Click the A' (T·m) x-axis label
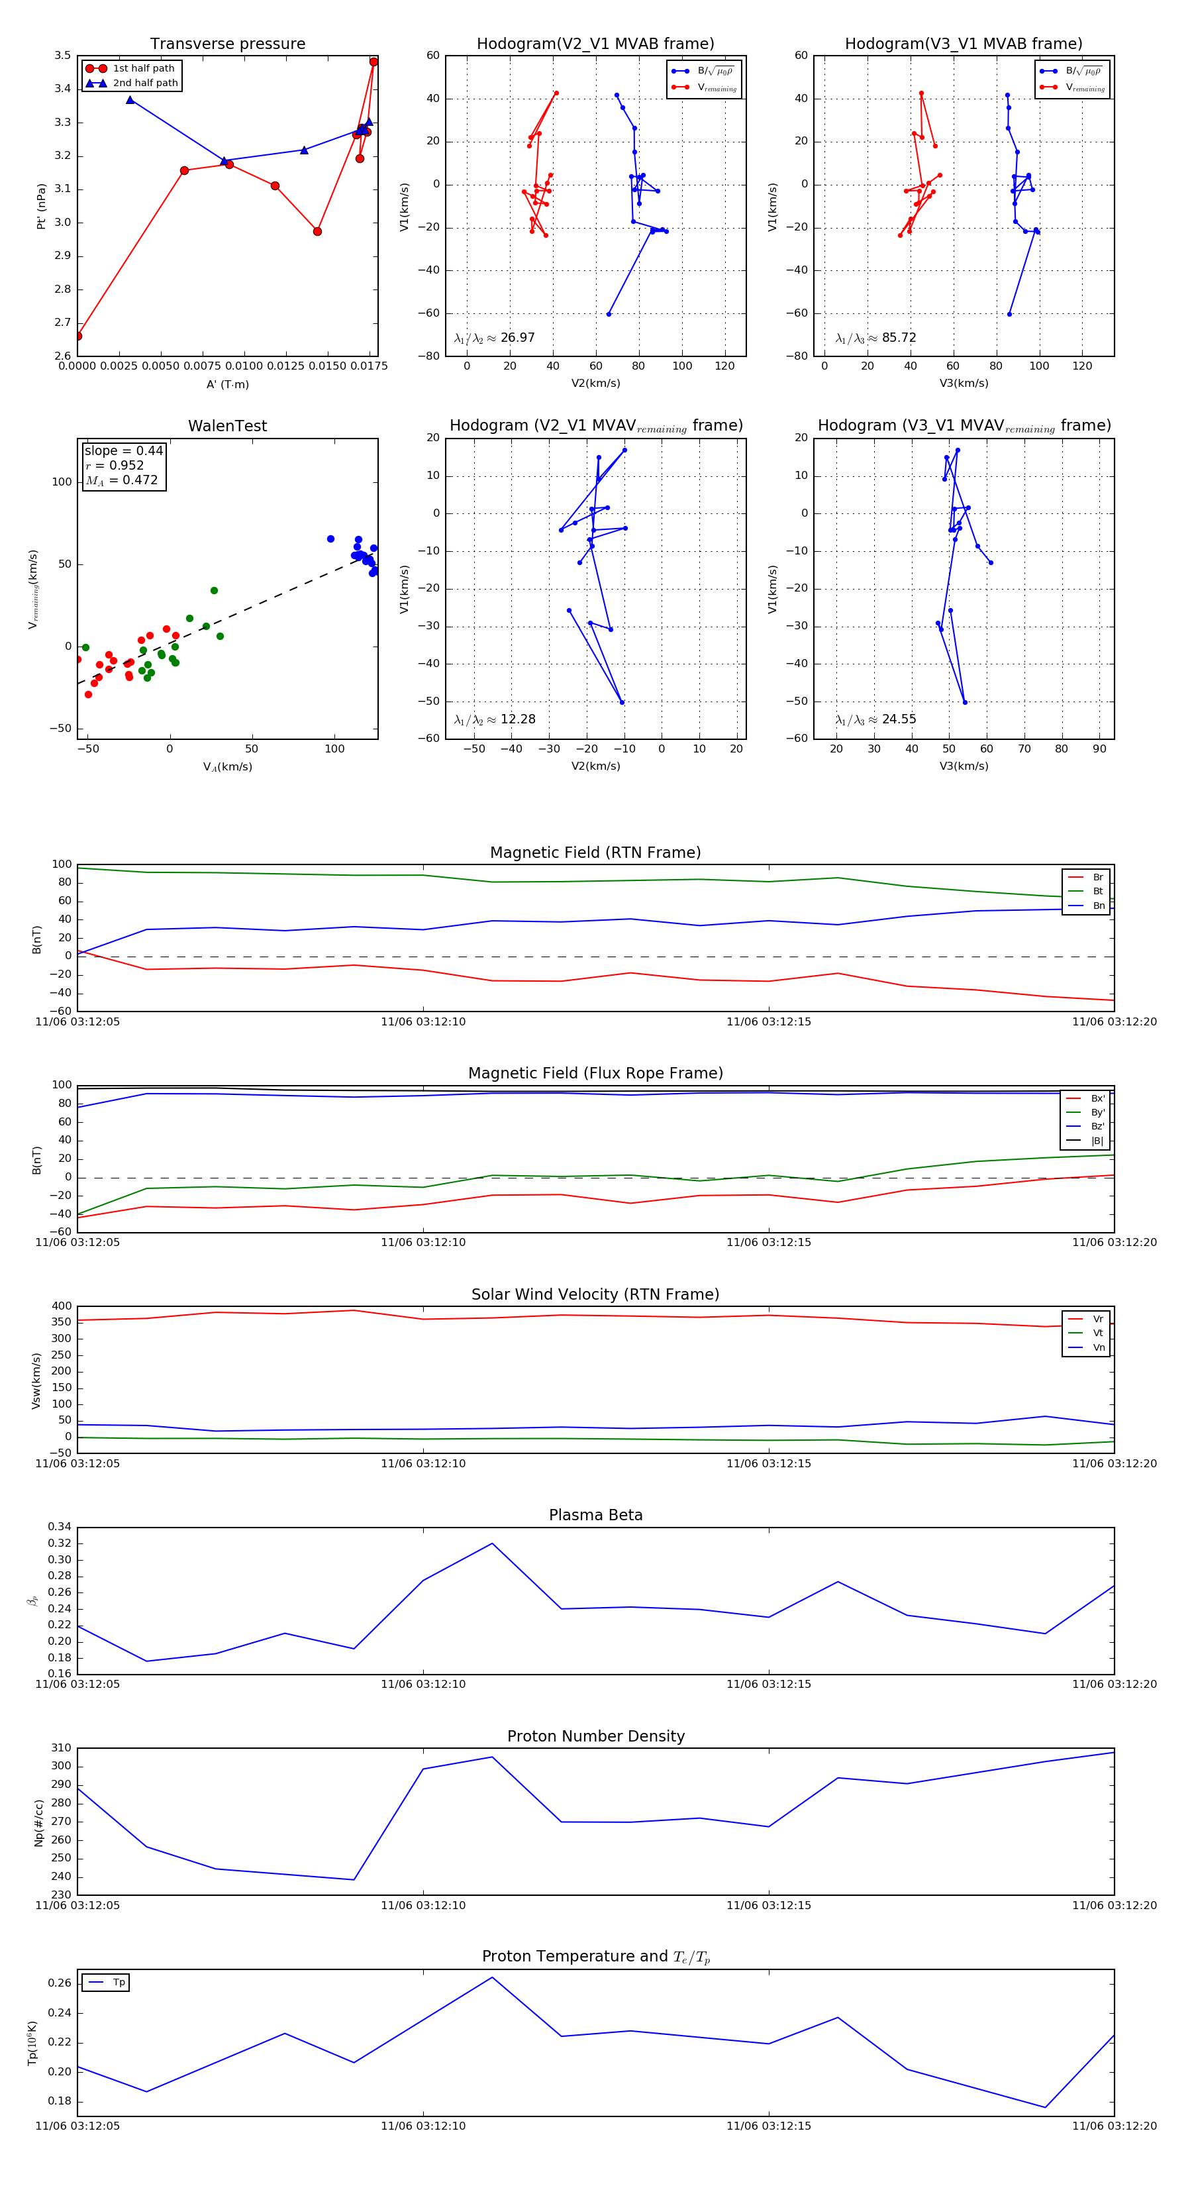 pyautogui.click(x=227, y=384)
